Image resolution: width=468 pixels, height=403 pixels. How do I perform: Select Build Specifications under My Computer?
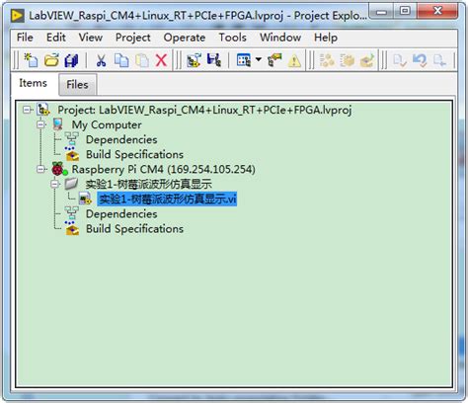[x=134, y=154]
